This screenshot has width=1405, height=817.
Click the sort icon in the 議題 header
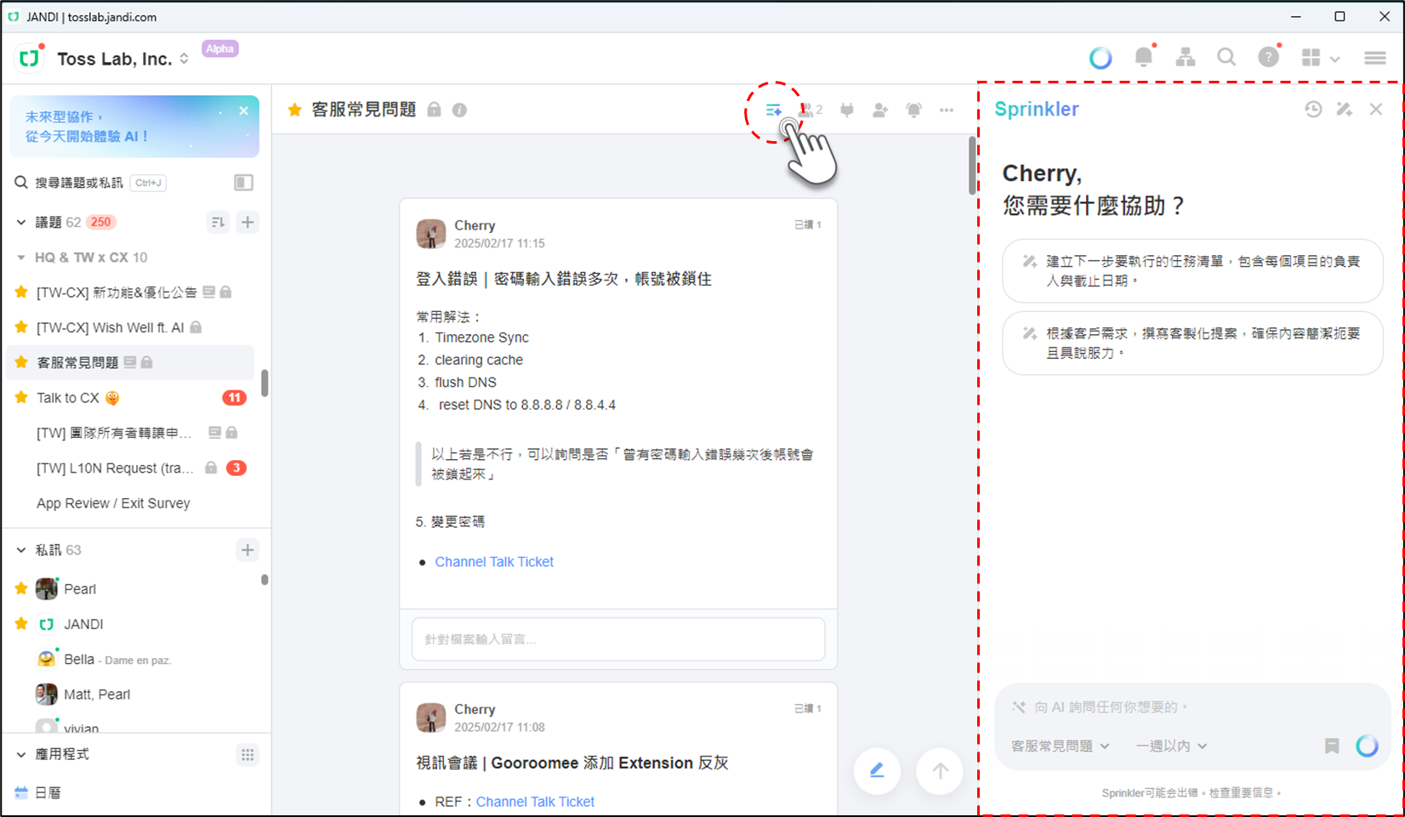tap(219, 222)
